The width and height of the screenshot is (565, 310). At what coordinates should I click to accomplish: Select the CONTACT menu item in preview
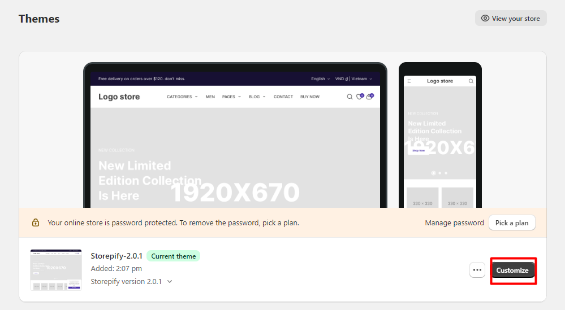(x=283, y=97)
